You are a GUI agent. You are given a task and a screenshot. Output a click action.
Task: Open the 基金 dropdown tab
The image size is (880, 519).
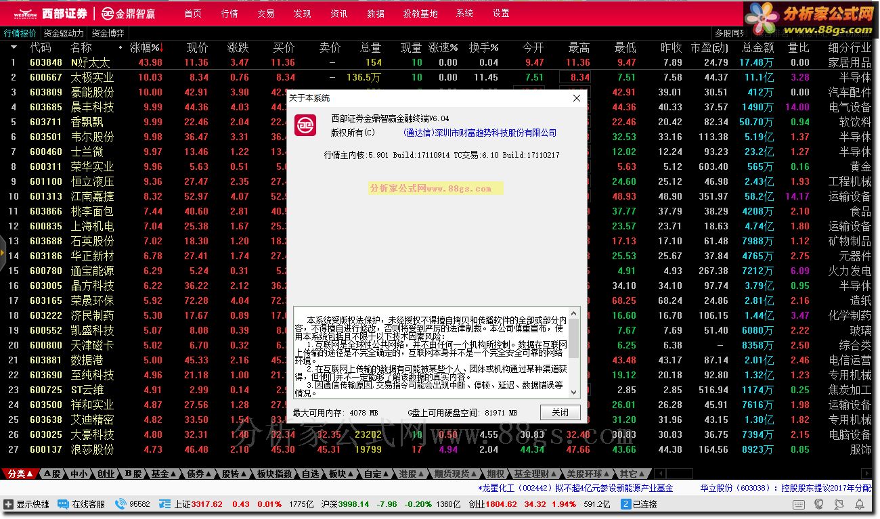(163, 474)
